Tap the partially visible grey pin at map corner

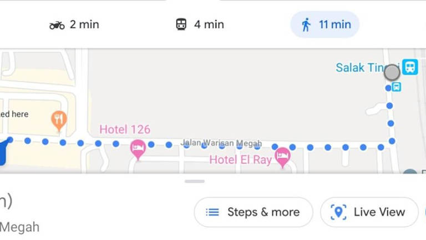pos(410,173)
